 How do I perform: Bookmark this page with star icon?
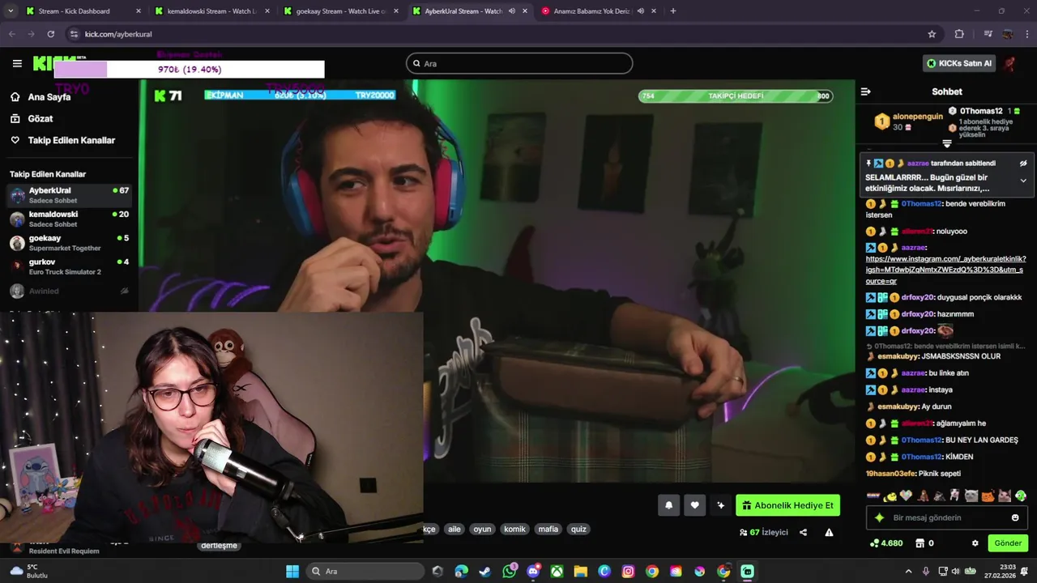pyautogui.click(x=932, y=34)
